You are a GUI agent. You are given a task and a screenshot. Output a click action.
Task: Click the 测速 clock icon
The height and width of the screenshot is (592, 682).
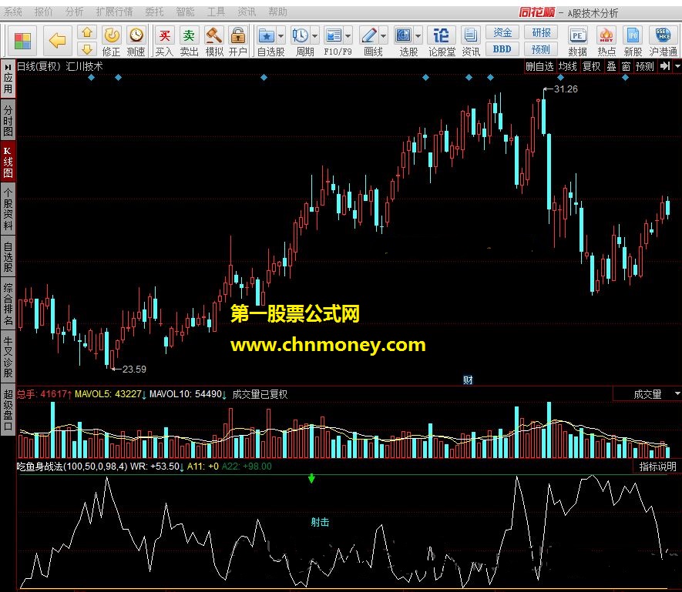(136, 35)
